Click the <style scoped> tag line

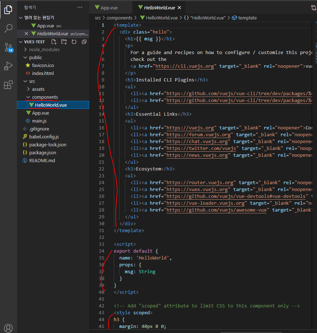pyautogui.click(x=133, y=312)
